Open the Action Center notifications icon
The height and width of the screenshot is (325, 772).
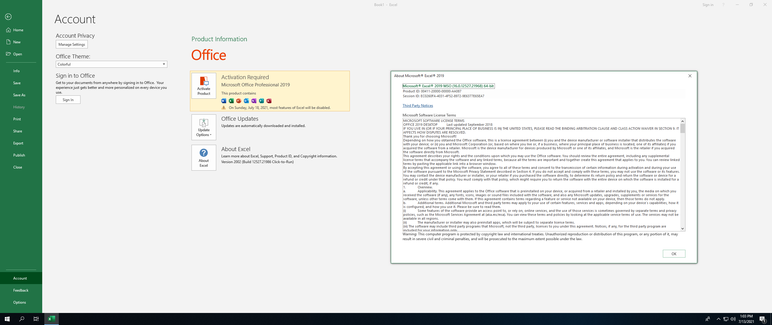pos(763,319)
